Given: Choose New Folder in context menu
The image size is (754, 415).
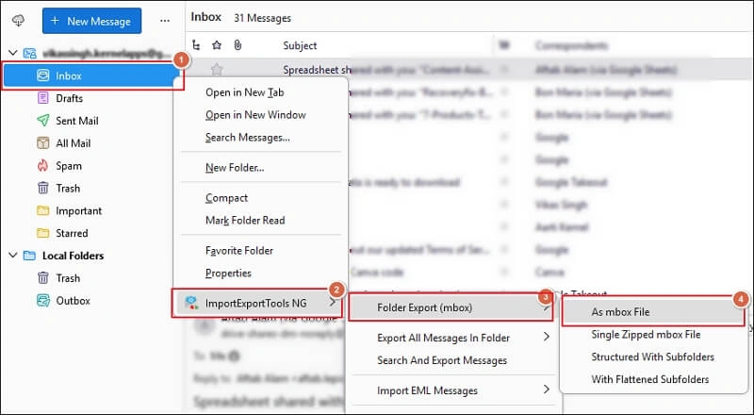Looking at the screenshot, I should (235, 168).
